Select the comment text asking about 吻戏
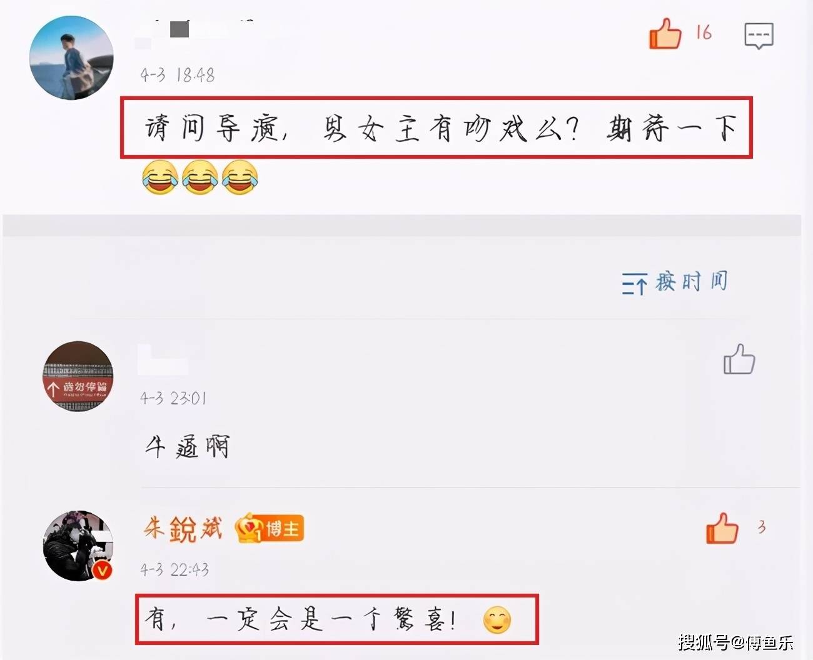 pyautogui.click(x=440, y=129)
